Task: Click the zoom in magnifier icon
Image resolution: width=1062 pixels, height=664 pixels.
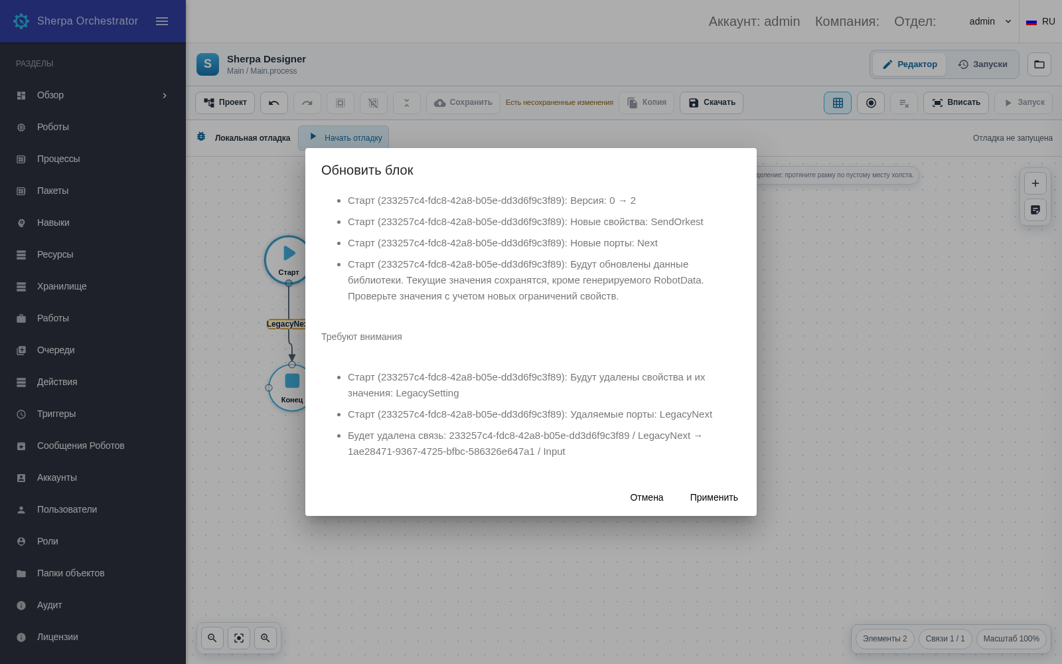Action: click(265, 638)
